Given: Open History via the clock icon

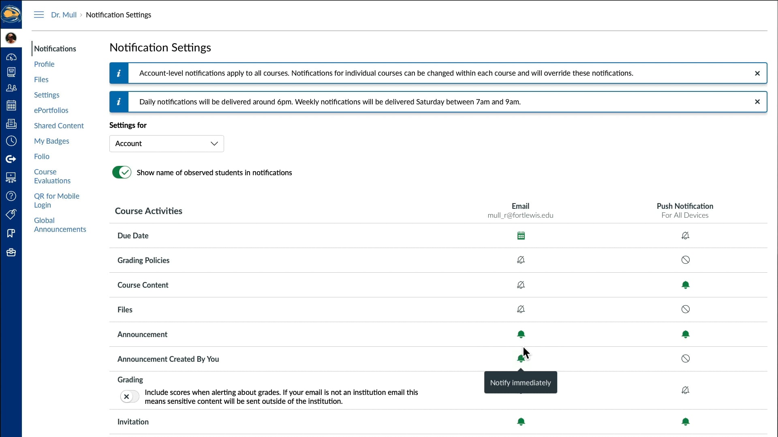Looking at the screenshot, I should tap(11, 141).
